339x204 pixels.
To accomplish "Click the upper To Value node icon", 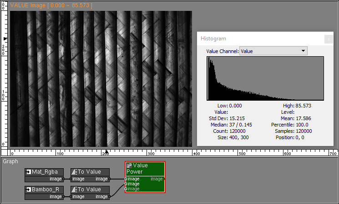I will click(x=75, y=172).
